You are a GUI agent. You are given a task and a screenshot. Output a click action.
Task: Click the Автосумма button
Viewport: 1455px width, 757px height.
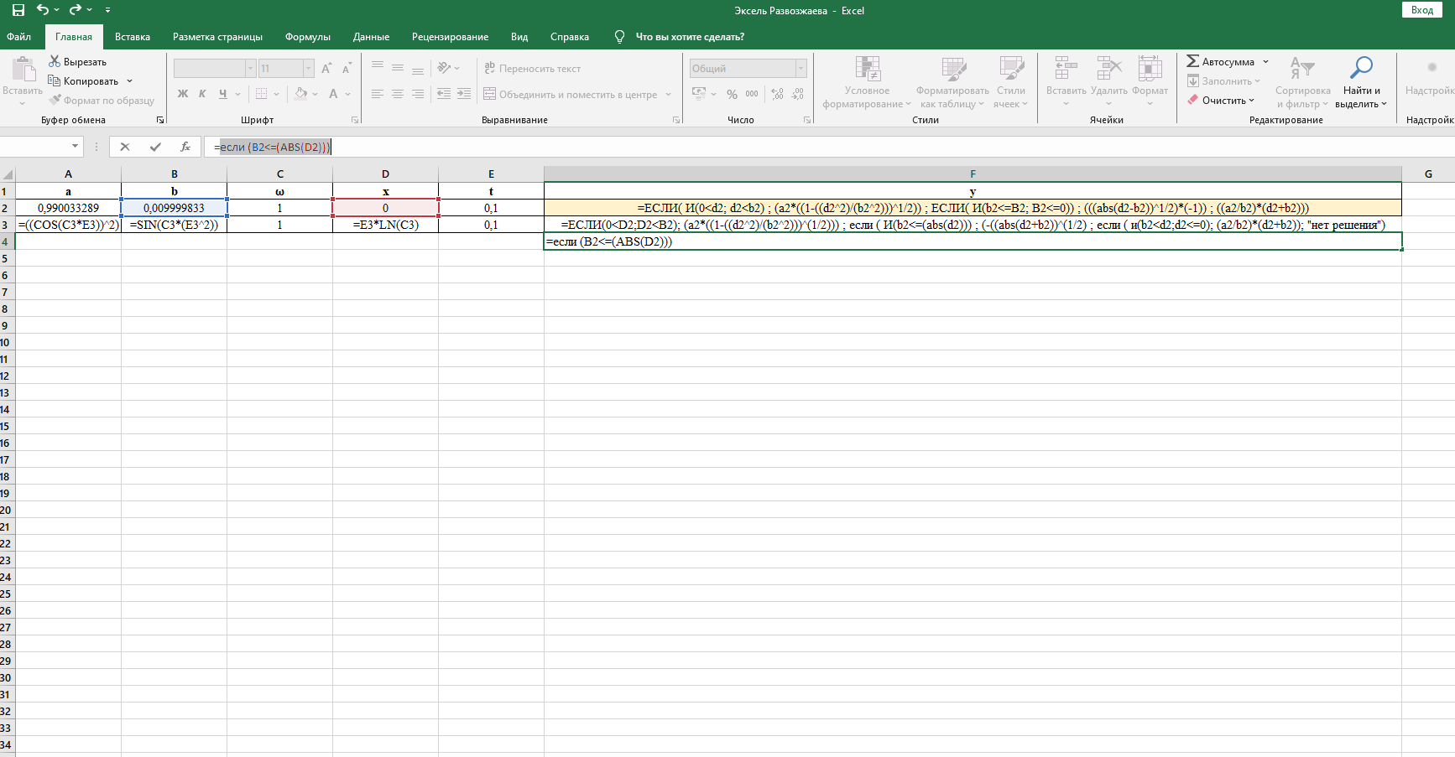pos(1221,62)
